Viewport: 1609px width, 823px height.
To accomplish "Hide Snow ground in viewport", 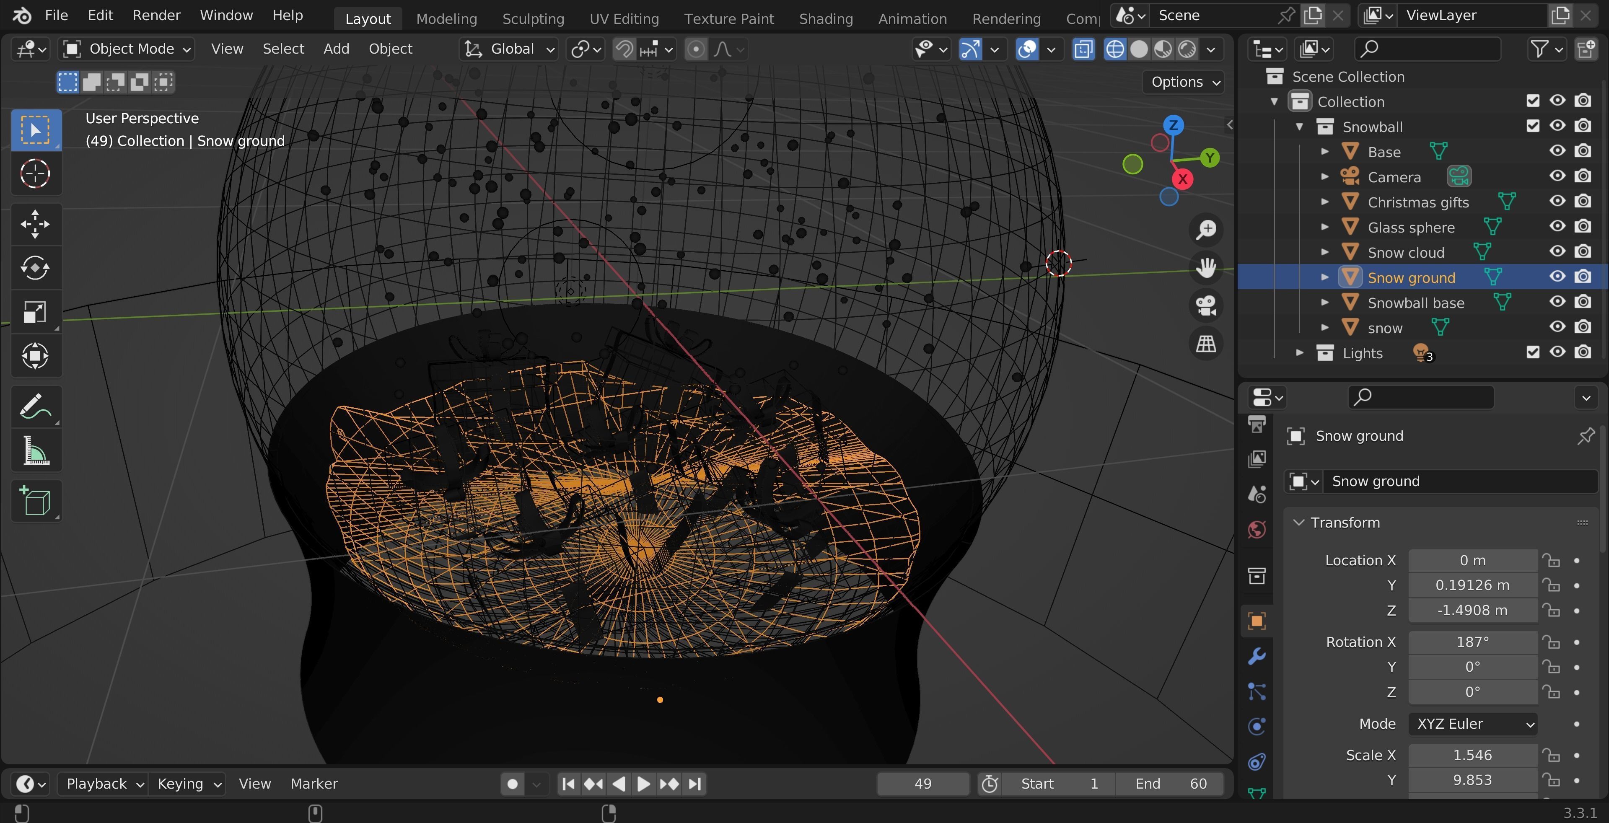I will click(1557, 276).
